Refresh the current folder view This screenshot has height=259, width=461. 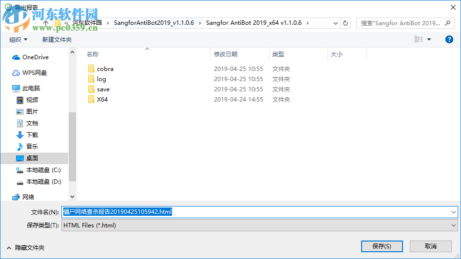click(346, 23)
